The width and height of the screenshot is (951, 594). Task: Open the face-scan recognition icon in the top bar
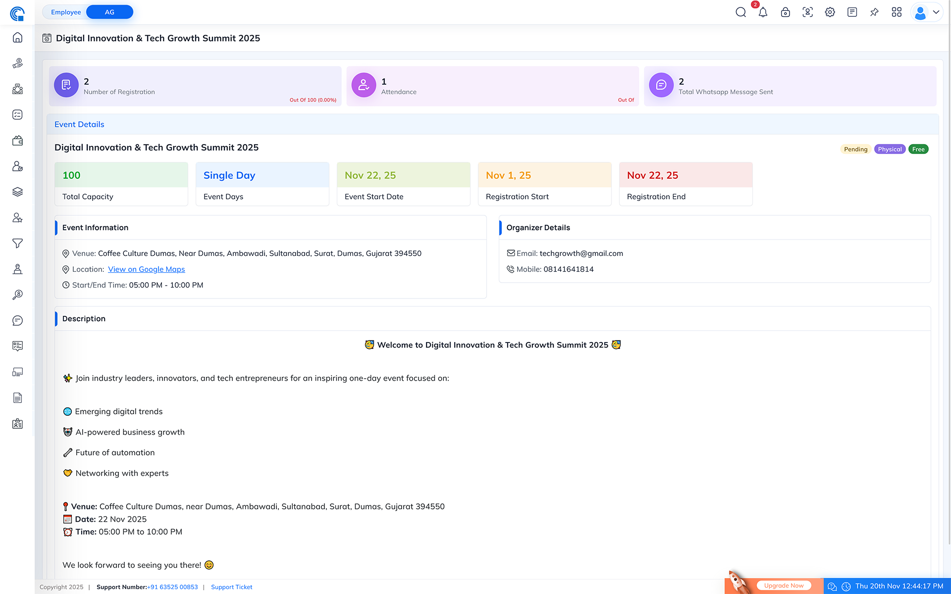[807, 12]
